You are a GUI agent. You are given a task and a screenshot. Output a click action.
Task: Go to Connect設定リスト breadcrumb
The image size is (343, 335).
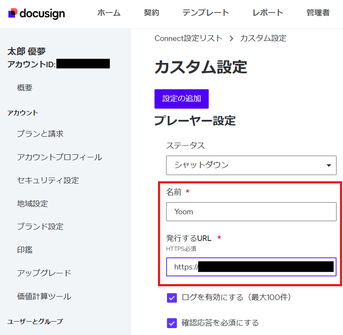(188, 38)
